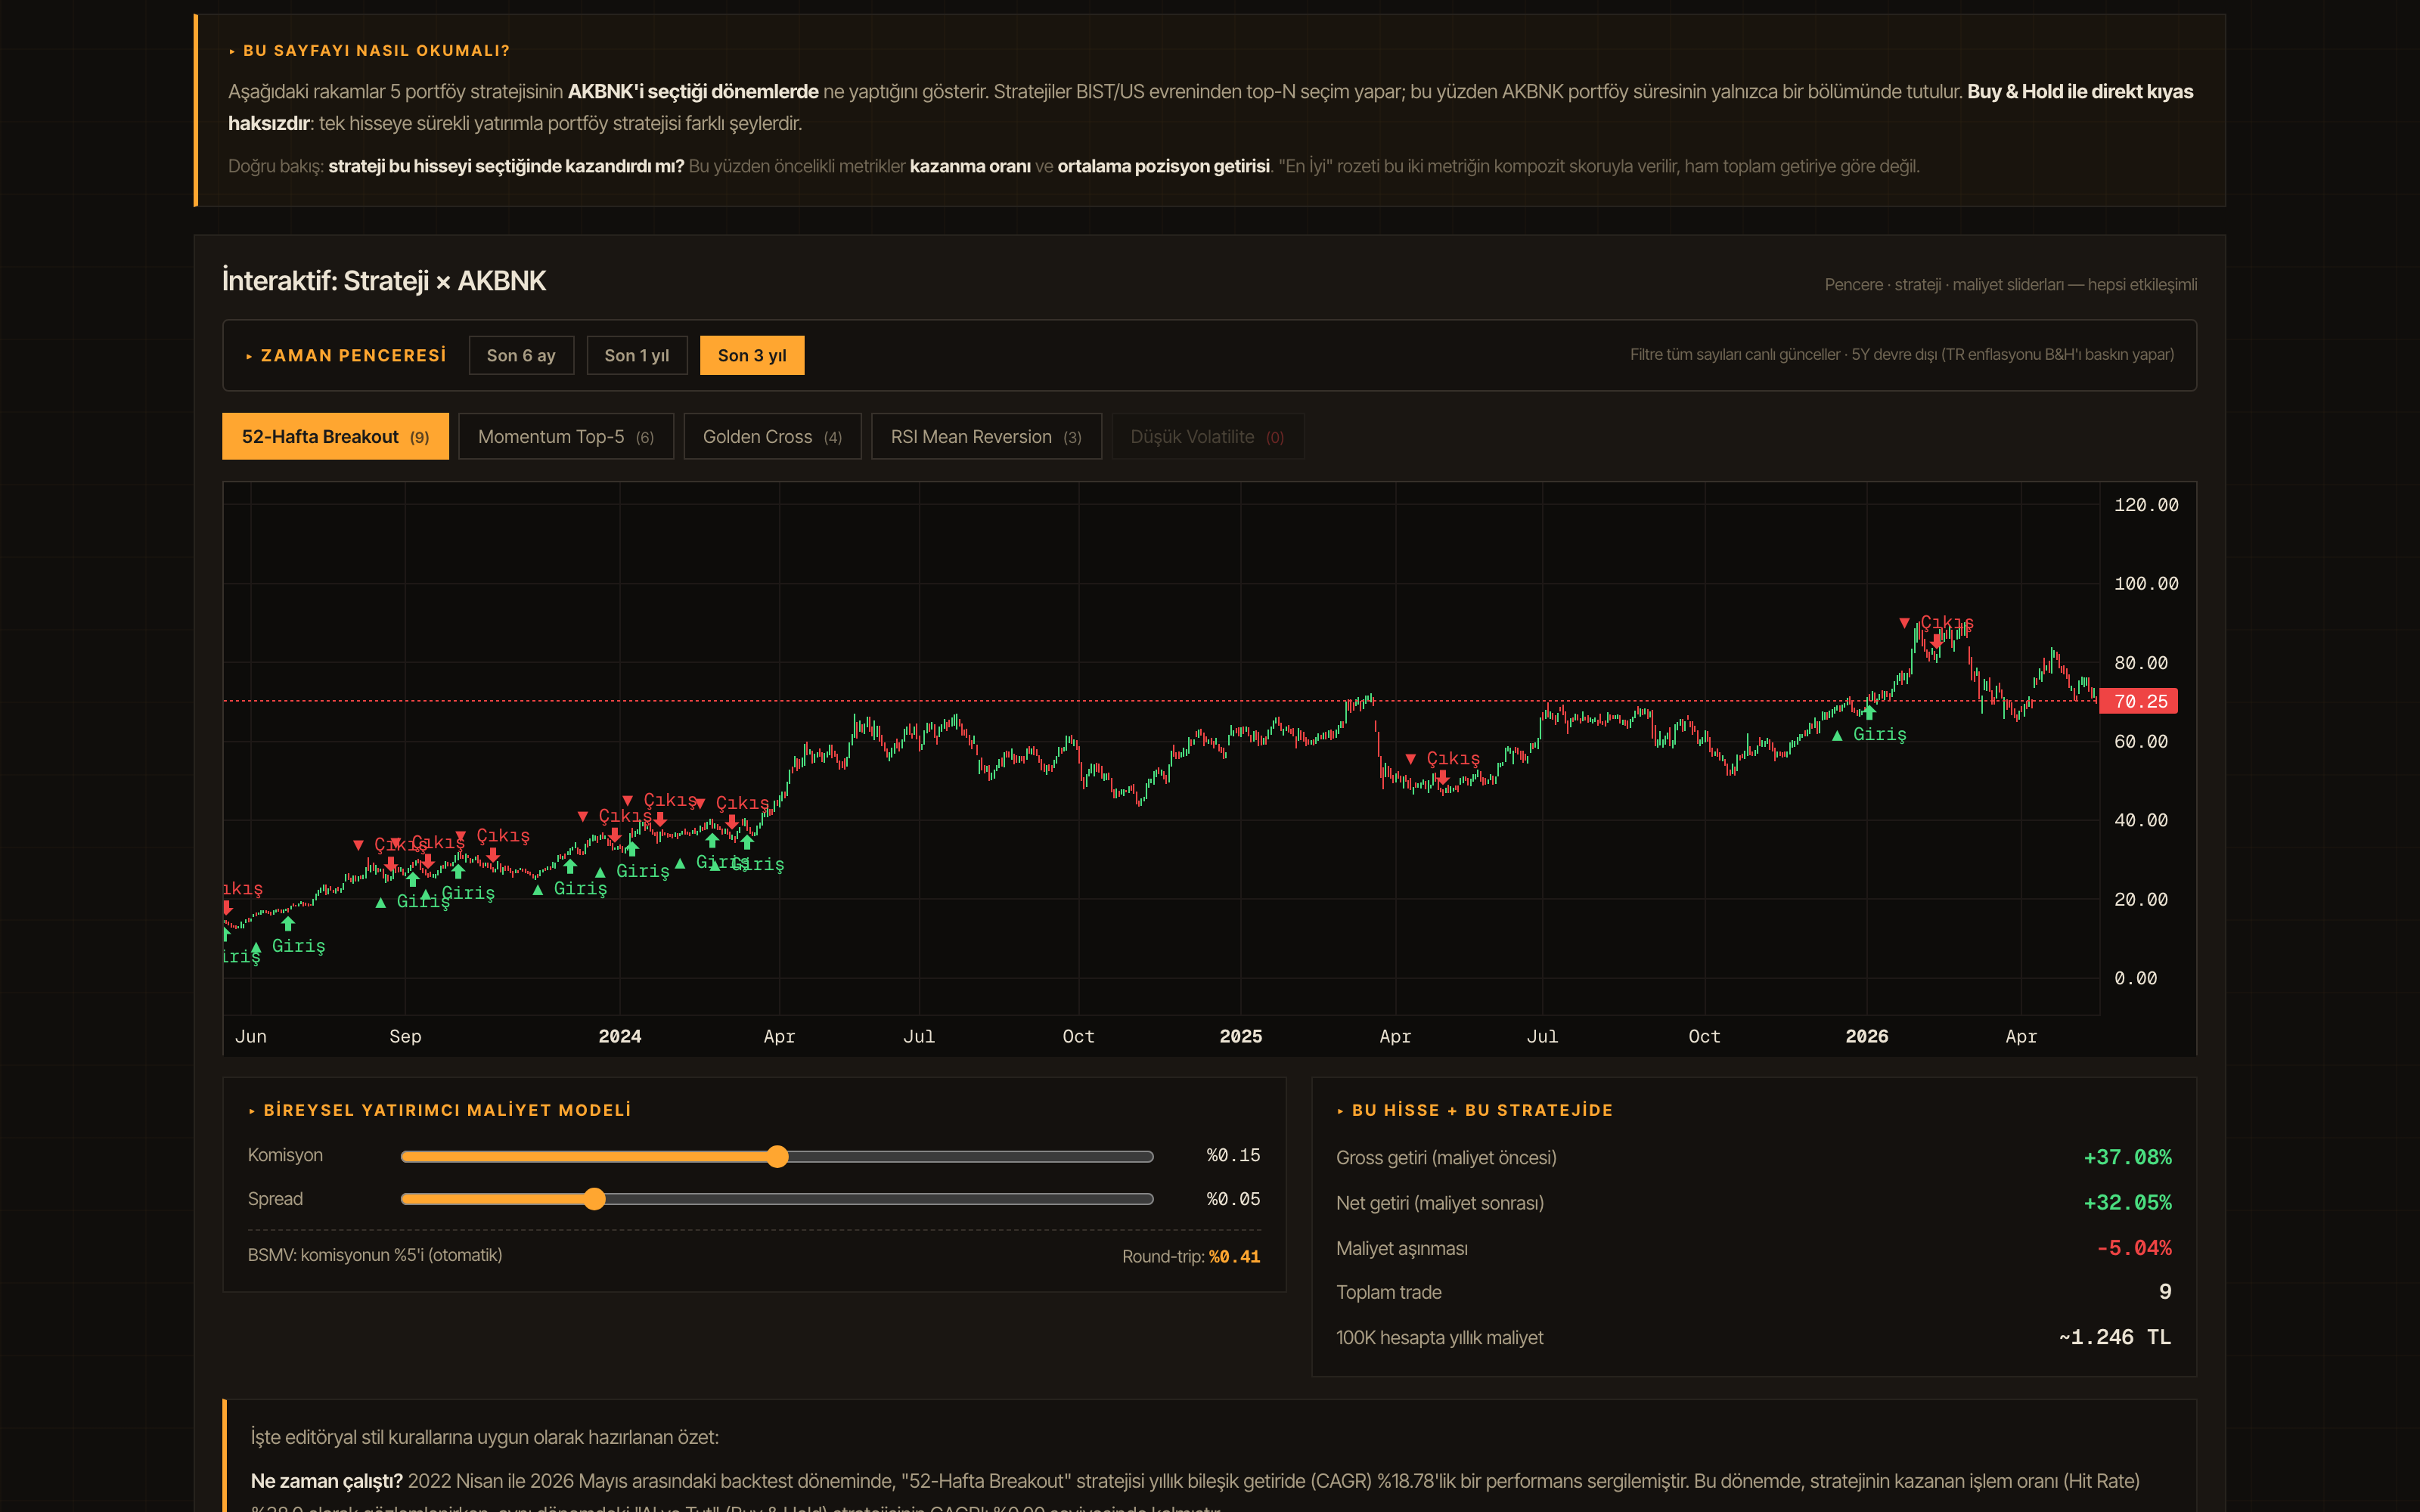Click the Toplam trade value 9
2420x1512 pixels.
[x=2165, y=1292]
